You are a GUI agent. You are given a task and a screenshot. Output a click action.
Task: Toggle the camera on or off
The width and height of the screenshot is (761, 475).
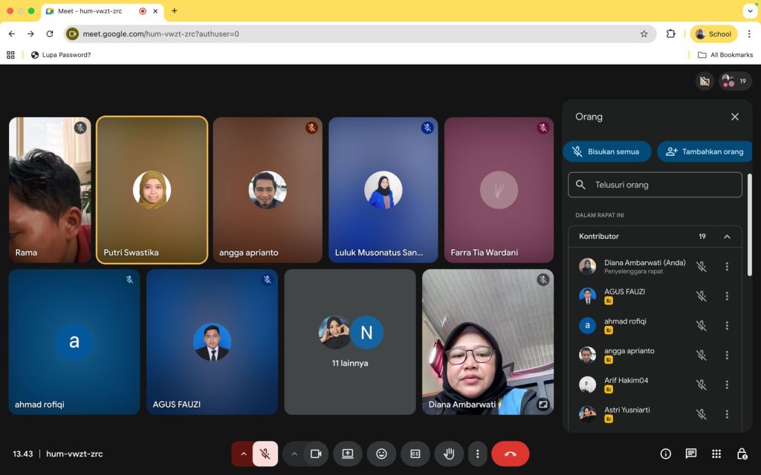click(316, 453)
